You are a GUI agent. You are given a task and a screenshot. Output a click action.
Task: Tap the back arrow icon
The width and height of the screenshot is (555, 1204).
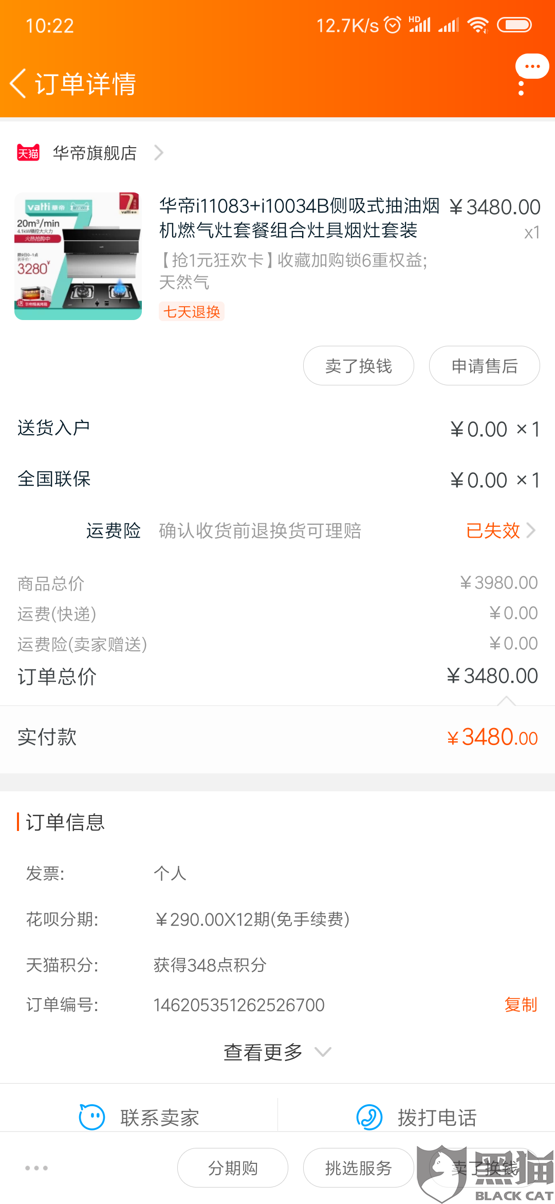tap(18, 83)
